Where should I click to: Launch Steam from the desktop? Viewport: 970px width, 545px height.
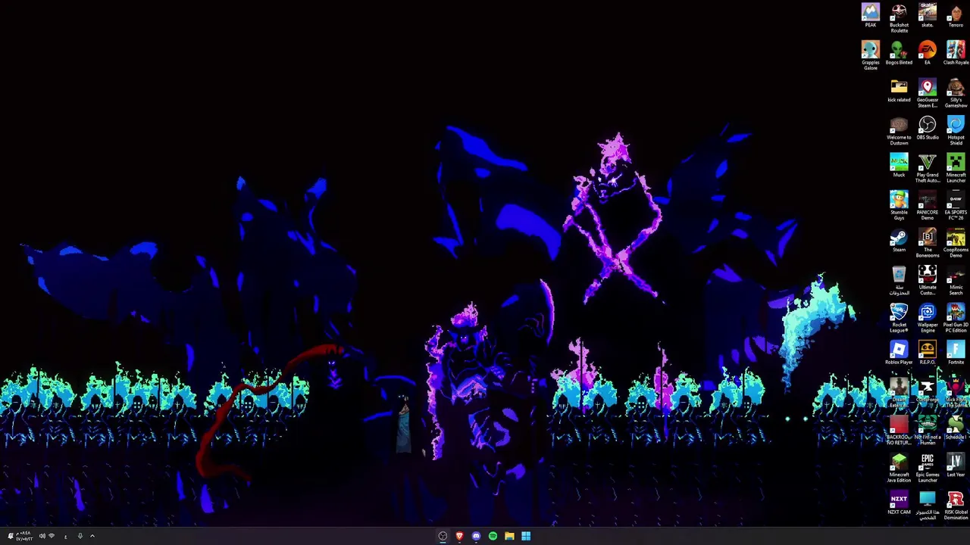[899, 241]
